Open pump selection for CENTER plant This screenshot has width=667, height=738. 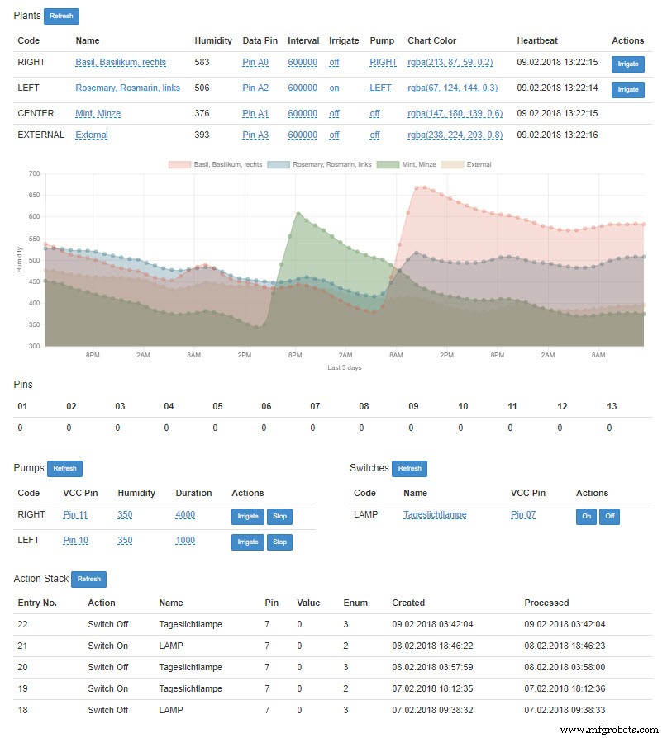(374, 113)
